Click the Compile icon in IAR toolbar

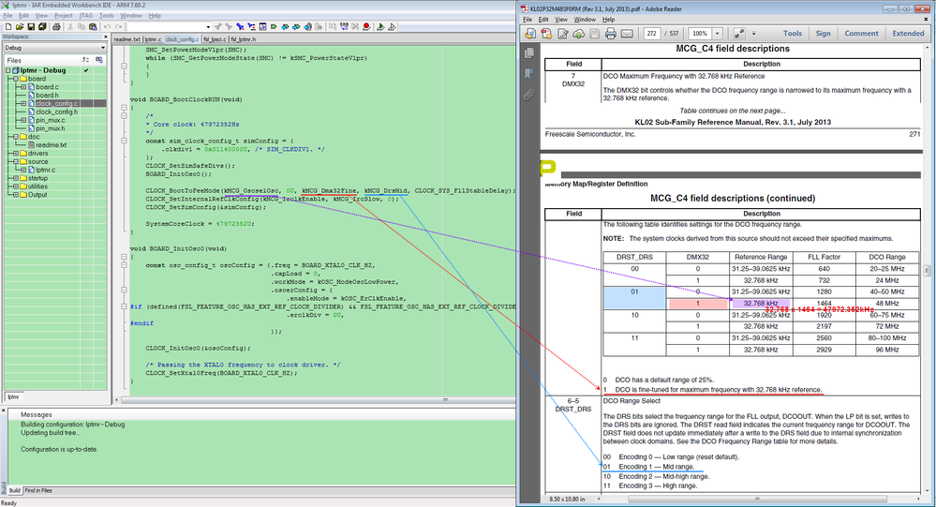pos(332,27)
